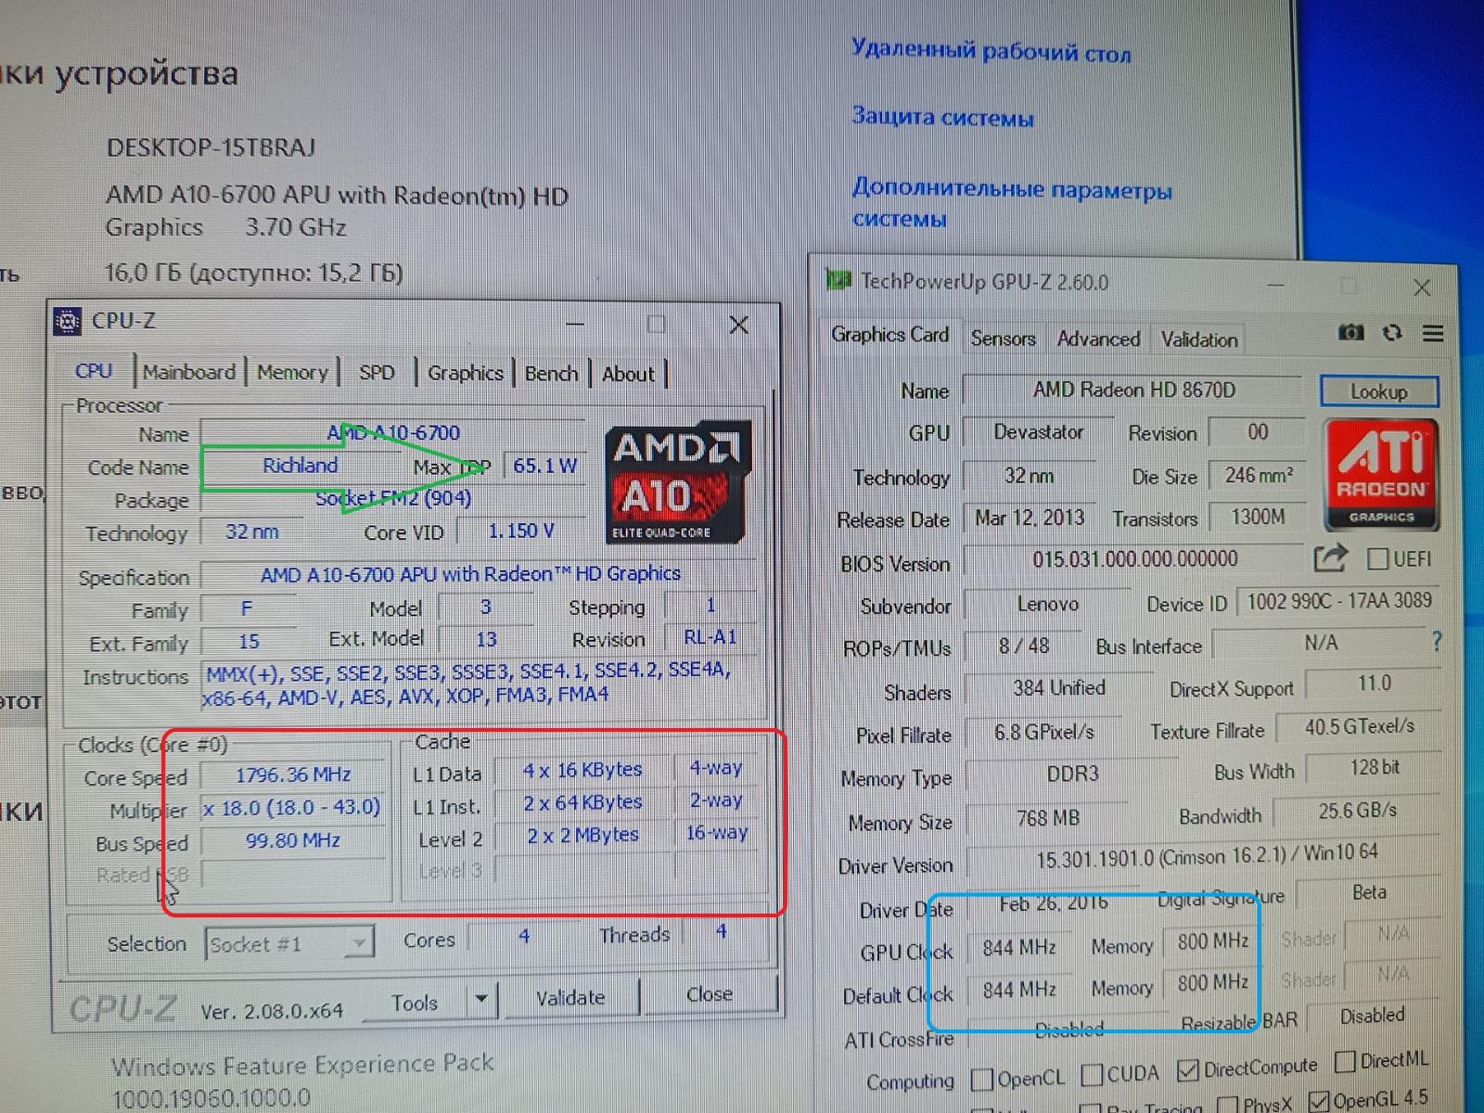Image resolution: width=1484 pixels, height=1113 pixels.
Task: Open the GPU-Z hamburger menu
Action: [1433, 332]
